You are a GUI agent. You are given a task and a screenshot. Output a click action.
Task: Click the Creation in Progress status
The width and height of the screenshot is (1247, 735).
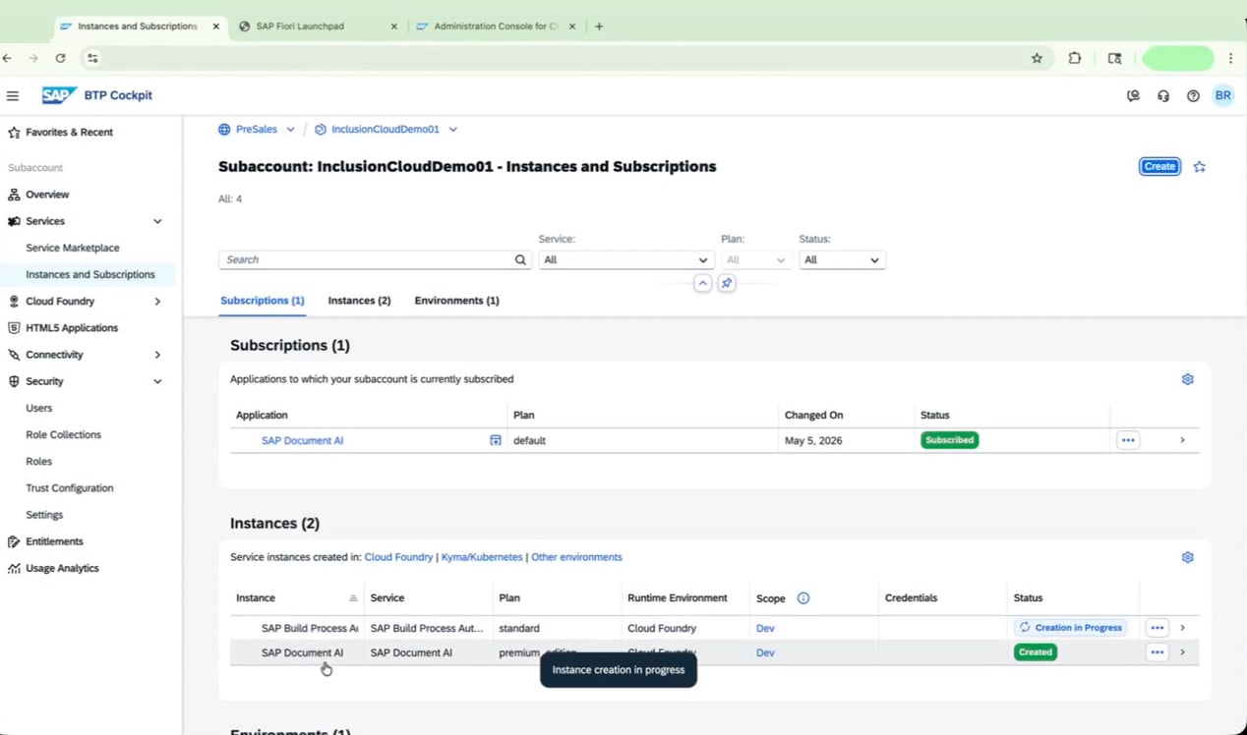coord(1070,628)
